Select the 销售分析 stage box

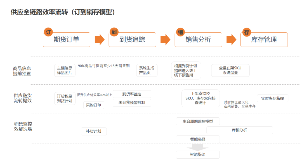198,40
